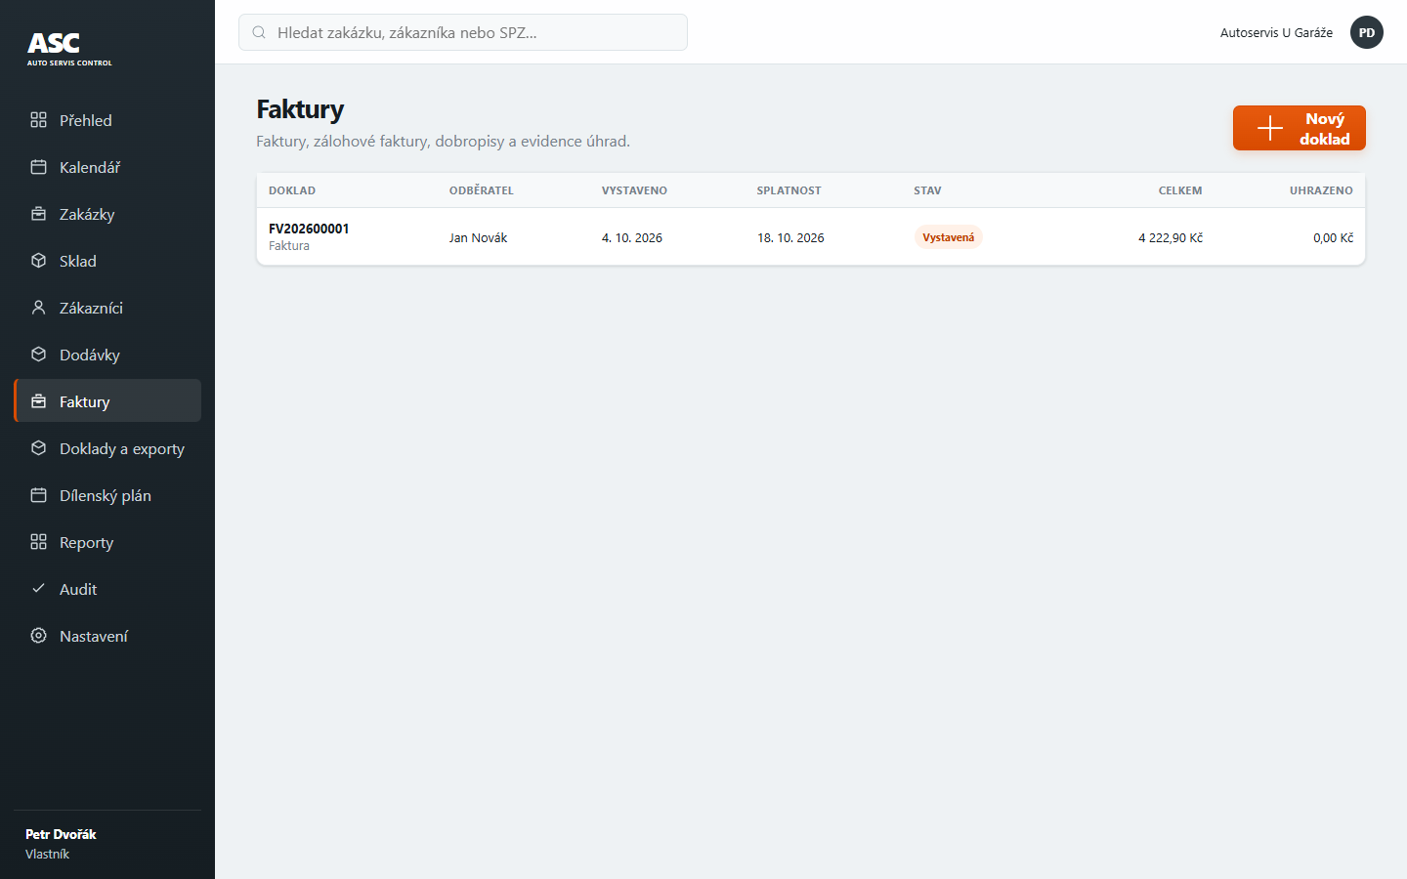Image resolution: width=1407 pixels, height=879 pixels.
Task: Click the Zákazníci person icon
Action: (38, 308)
